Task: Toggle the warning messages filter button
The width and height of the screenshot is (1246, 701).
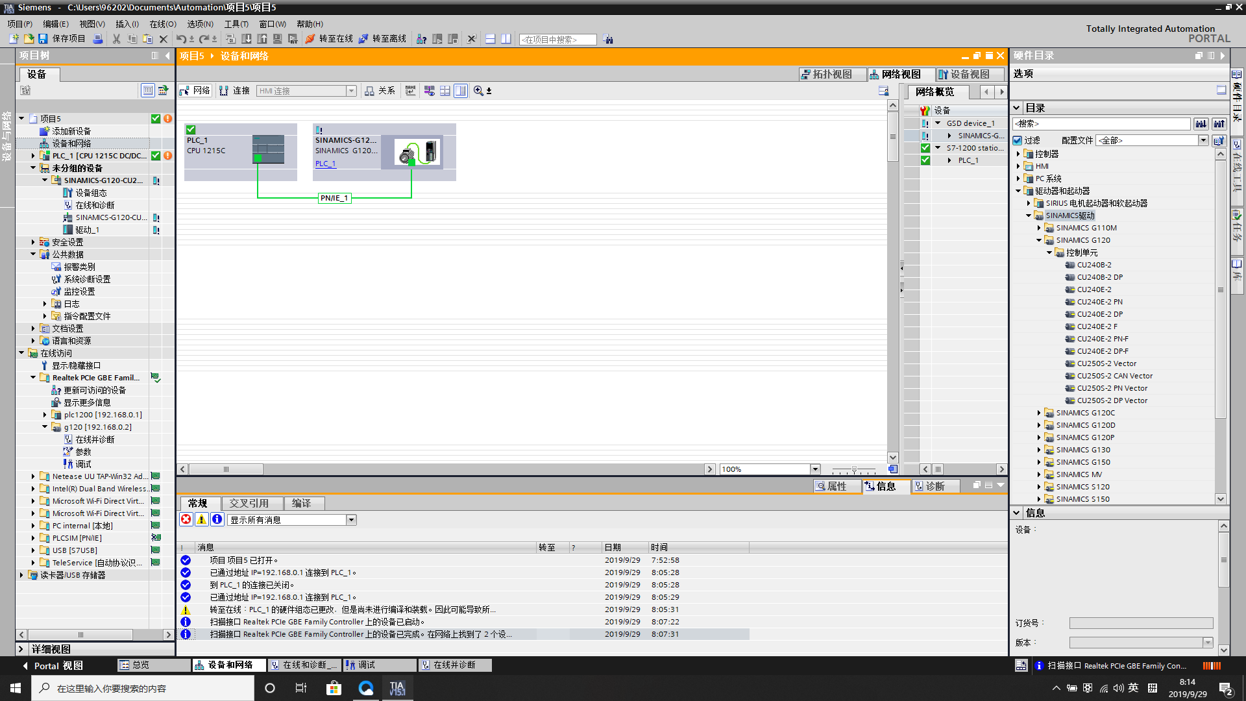Action: [202, 519]
